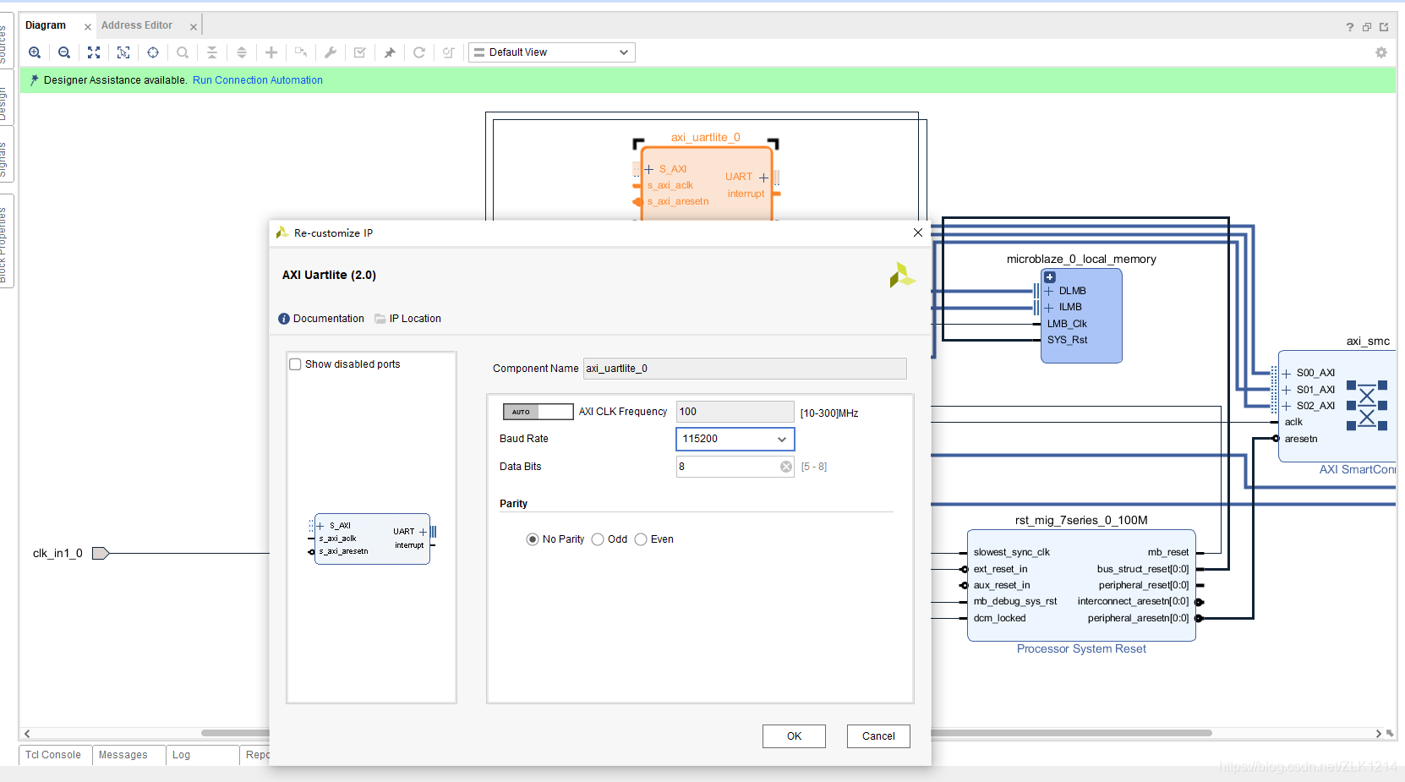Validate the design with checkmark icon
Viewport: 1405px width, 782px height.
click(360, 52)
